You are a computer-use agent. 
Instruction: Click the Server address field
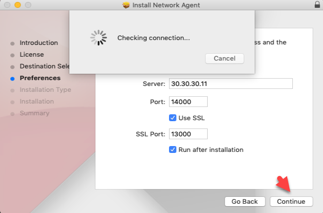click(x=231, y=84)
